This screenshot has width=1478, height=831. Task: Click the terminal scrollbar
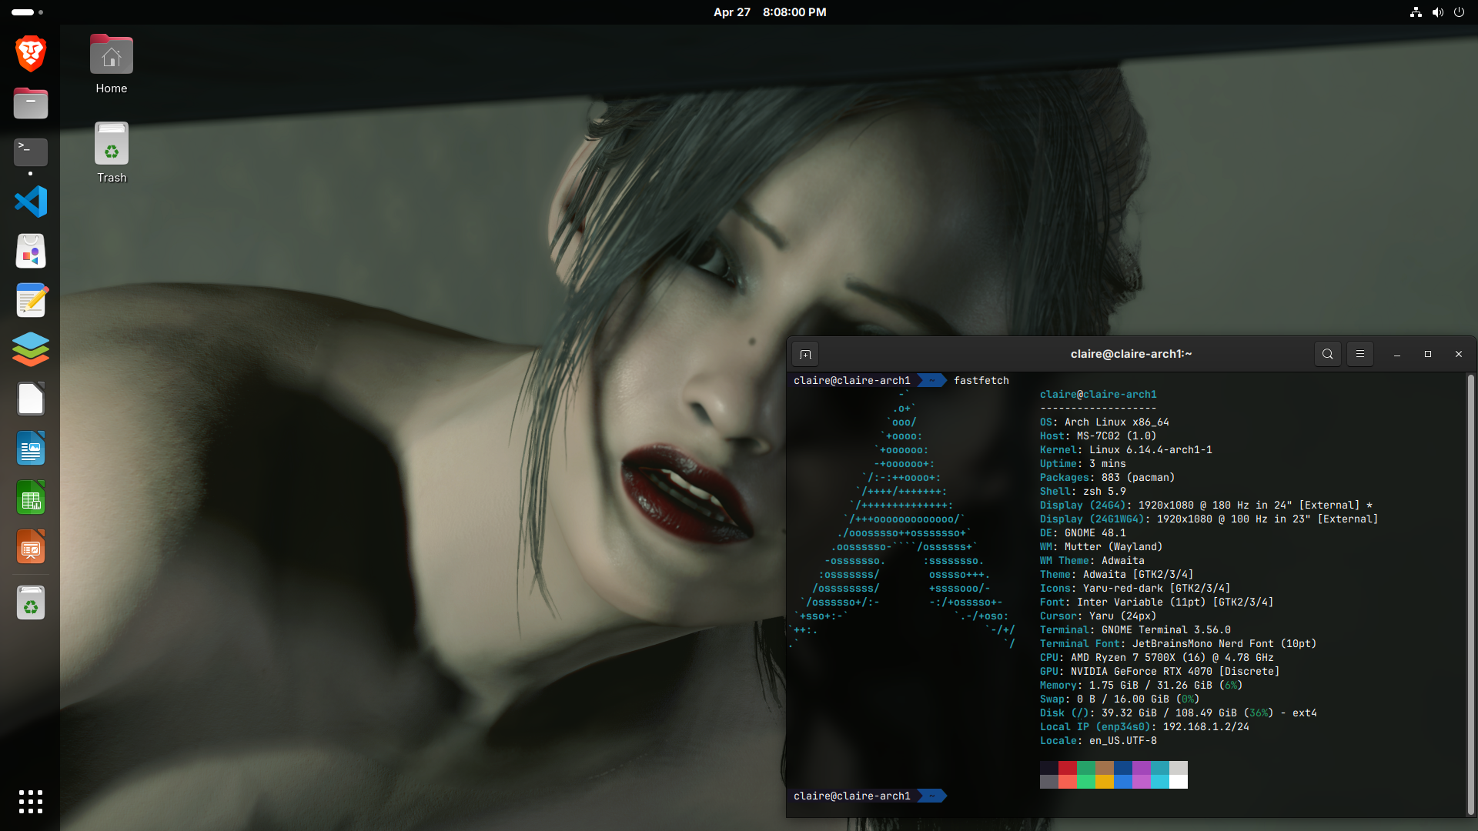[1470, 594]
